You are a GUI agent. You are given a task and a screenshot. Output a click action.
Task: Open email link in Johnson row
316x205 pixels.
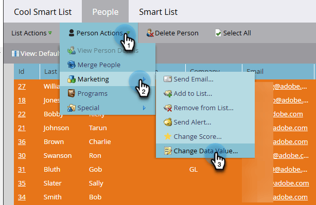pyautogui.click(x=290, y=128)
